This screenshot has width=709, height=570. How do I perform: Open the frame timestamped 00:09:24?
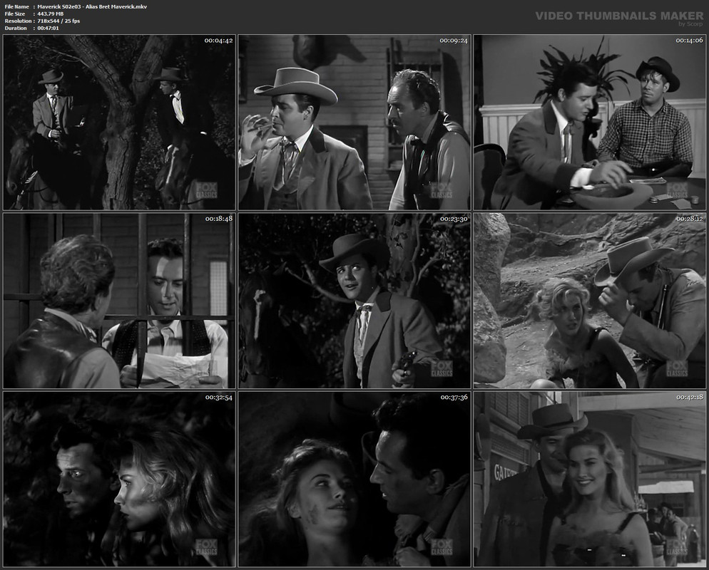pos(354,123)
